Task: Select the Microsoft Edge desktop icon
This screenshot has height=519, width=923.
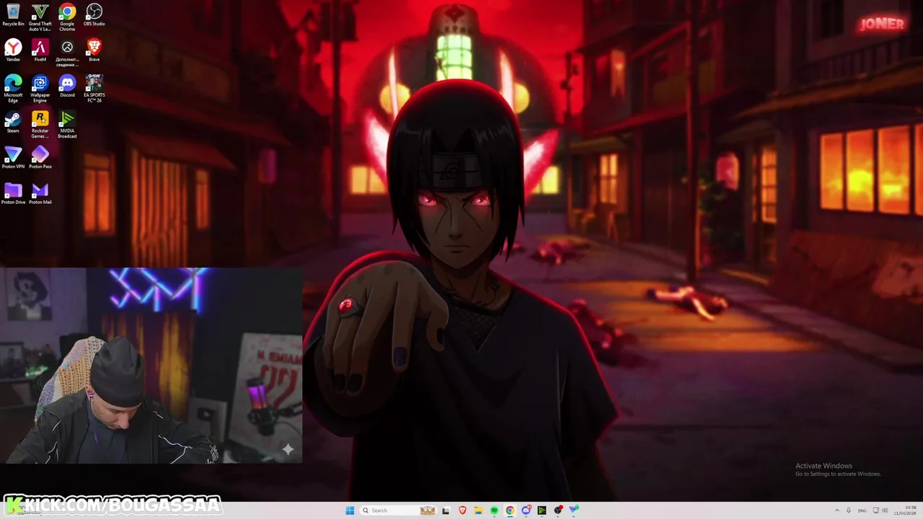Action: [x=13, y=89]
